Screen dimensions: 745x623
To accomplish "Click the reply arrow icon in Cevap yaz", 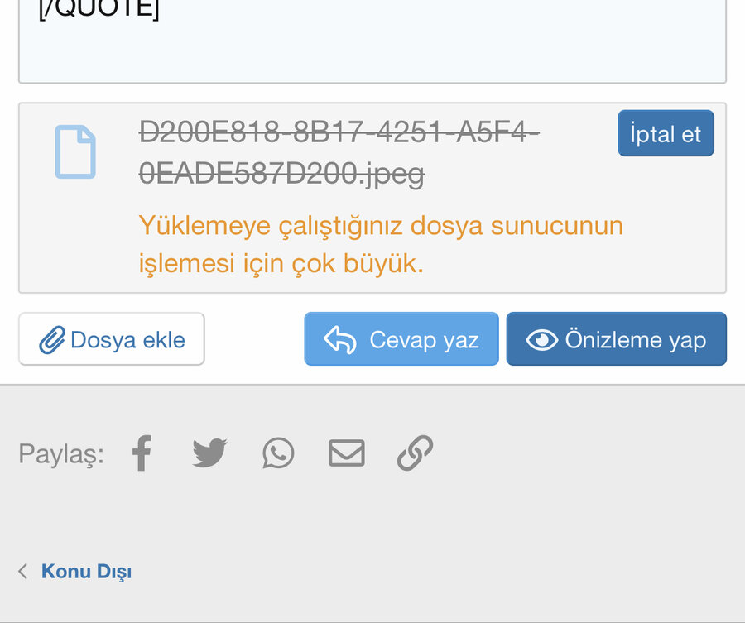I will (x=340, y=340).
